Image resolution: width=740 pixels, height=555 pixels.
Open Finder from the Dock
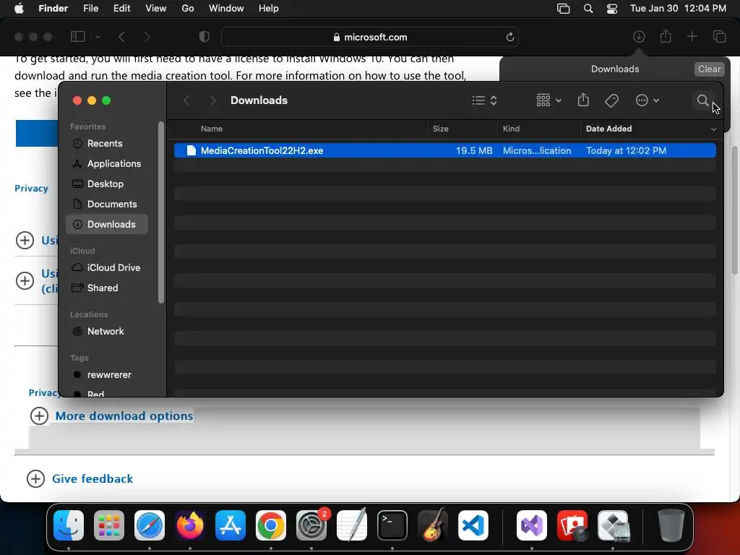(x=69, y=525)
